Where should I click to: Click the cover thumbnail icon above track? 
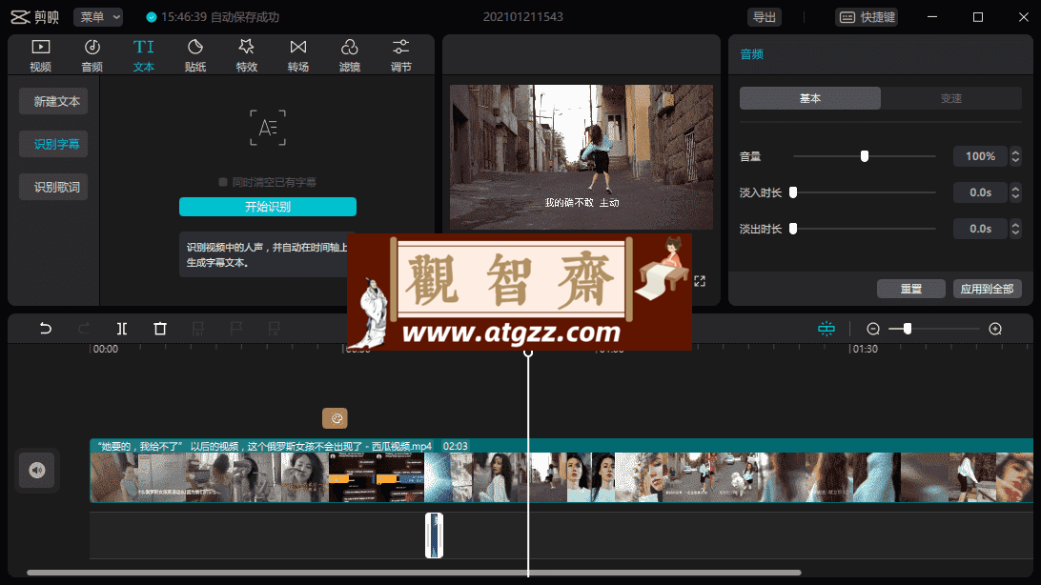(336, 418)
